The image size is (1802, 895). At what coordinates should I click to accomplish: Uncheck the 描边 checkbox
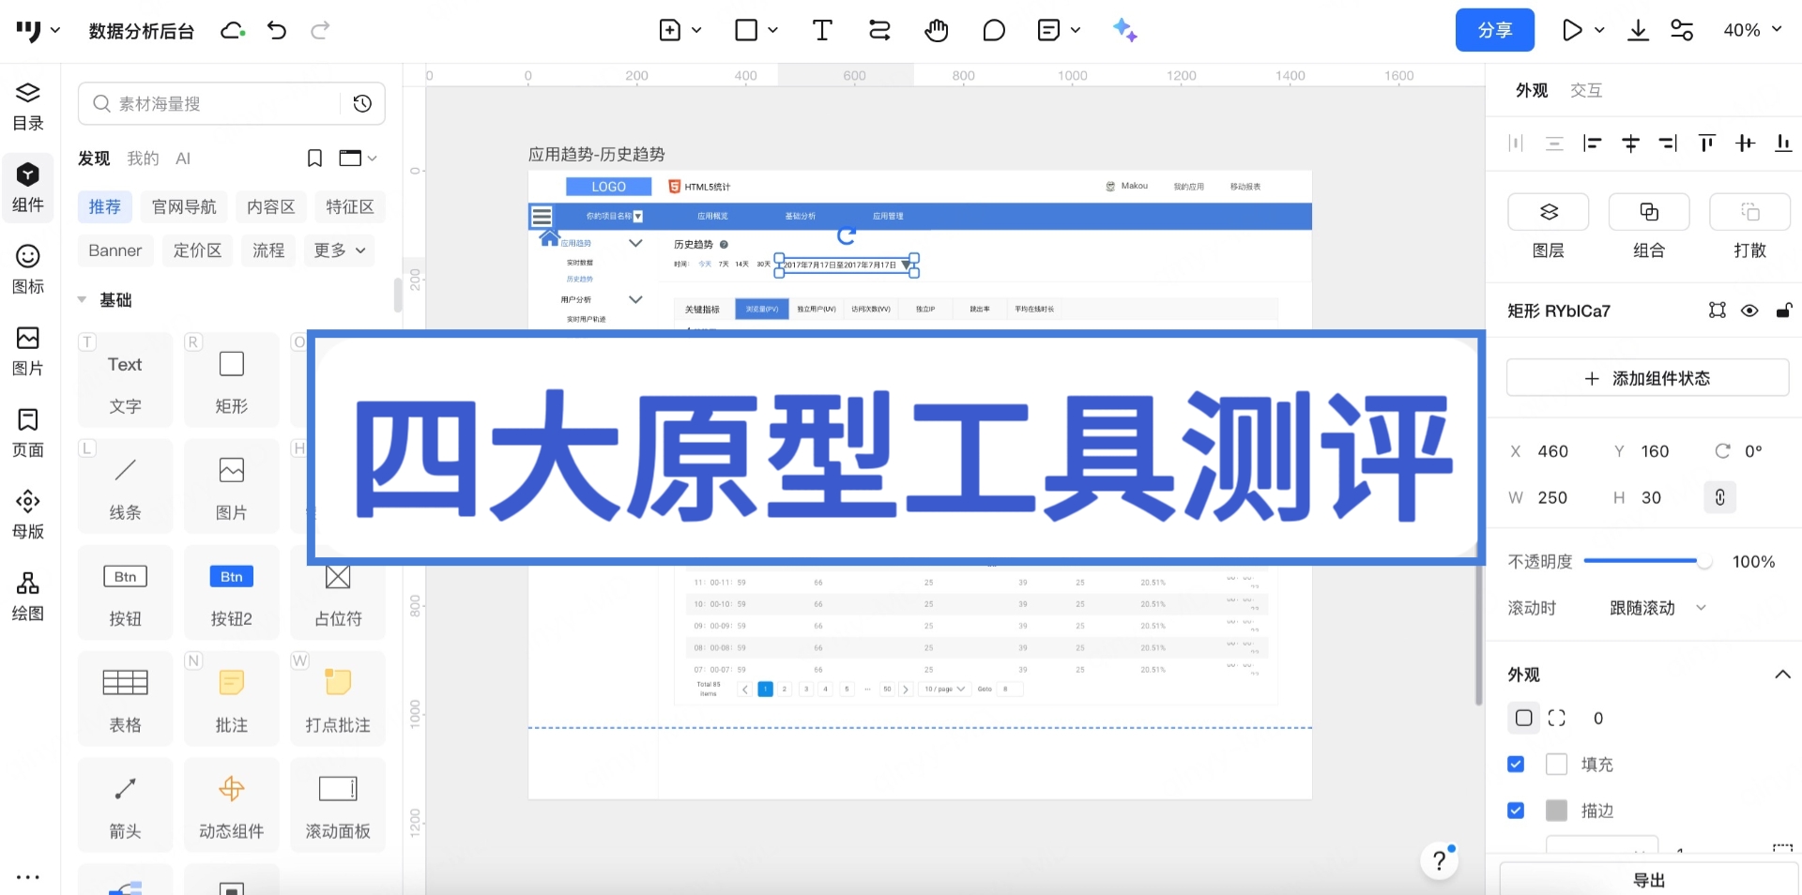coord(1516,810)
